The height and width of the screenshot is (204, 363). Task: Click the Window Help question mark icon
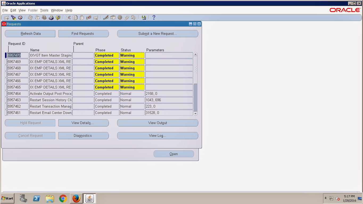point(154,18)
